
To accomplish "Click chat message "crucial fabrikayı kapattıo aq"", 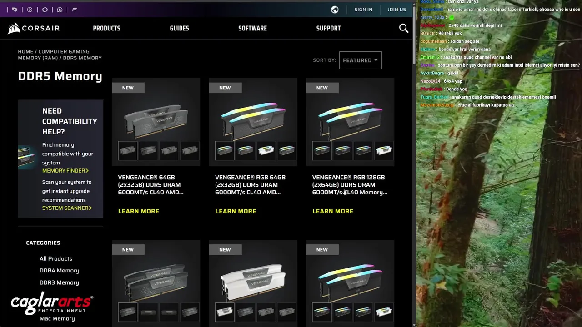I will click(485, 105).
